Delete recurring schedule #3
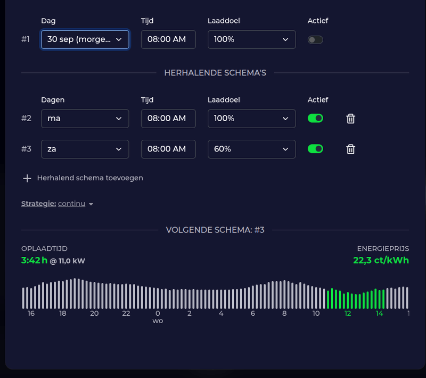The width and height of the screenshot is (426, 378). (350, 149)
